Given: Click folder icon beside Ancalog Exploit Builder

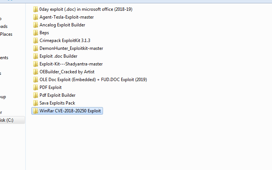Looking at the screenshot, I should [35, 25].
